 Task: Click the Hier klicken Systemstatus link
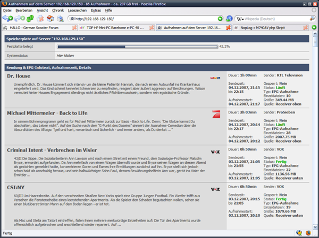click(65, 56)
